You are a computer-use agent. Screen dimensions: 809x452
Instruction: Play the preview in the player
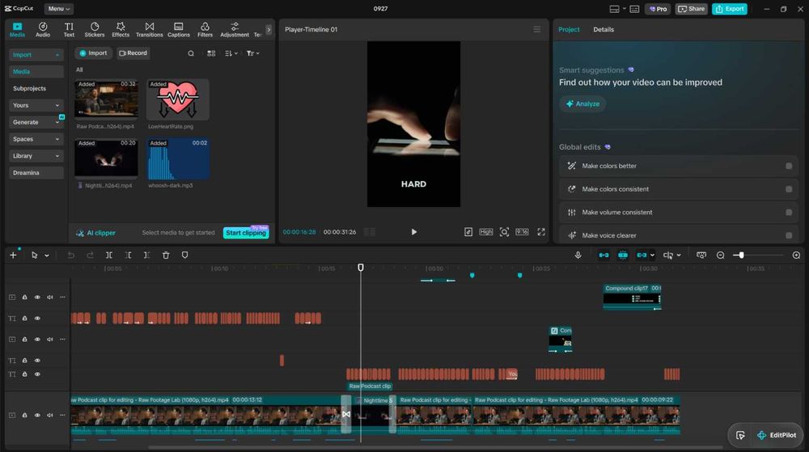pos(413,232)
